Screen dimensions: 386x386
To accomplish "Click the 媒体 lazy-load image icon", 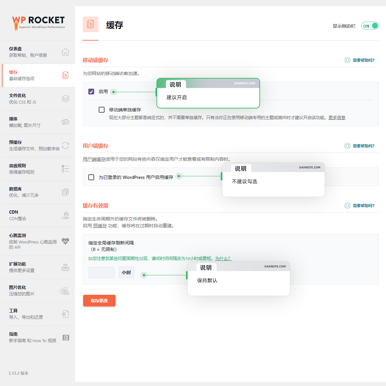I will coord(65,122).
